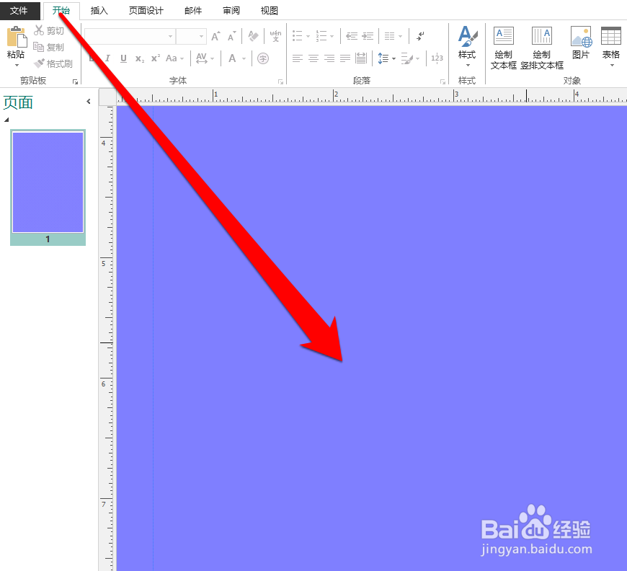This screenshot has height=571, width=627.
Task: Open the wén phonetic guide tool
Action: (x=275, y=36)
